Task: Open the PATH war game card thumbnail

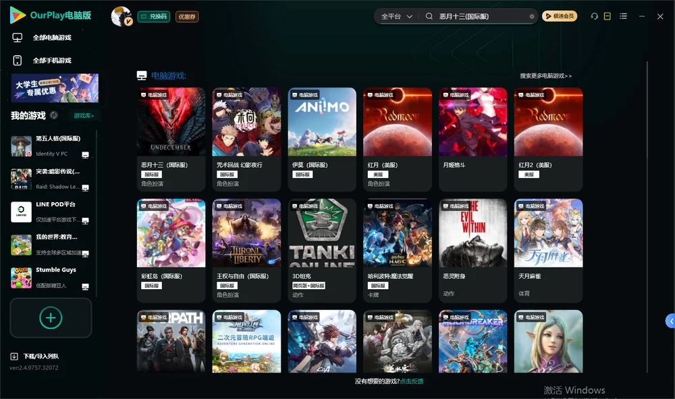Action: point(171,342)
